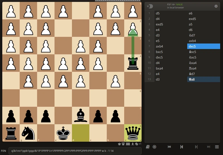The width and height of the screenshot is (223, 155).
Task: Click the FEN input field
Action: tap(75, 151)
